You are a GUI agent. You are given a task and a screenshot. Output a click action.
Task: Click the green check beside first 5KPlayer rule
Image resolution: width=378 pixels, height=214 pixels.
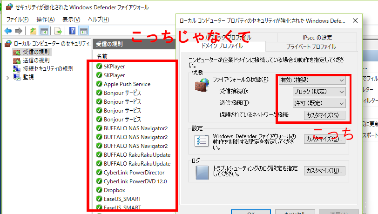[99, 66]
